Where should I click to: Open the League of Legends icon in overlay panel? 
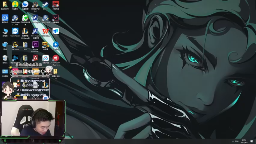(45, 85)
